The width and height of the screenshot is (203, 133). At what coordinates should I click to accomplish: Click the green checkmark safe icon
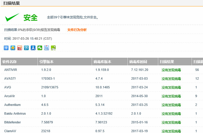pos(12,17)
